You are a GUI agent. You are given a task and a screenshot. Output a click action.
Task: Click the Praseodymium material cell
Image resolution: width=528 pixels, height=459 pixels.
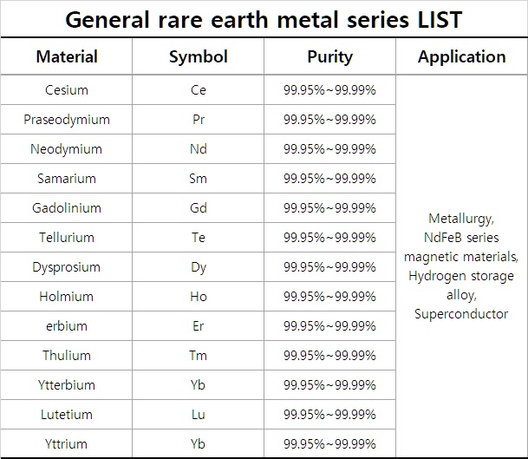tap(67, 120)
